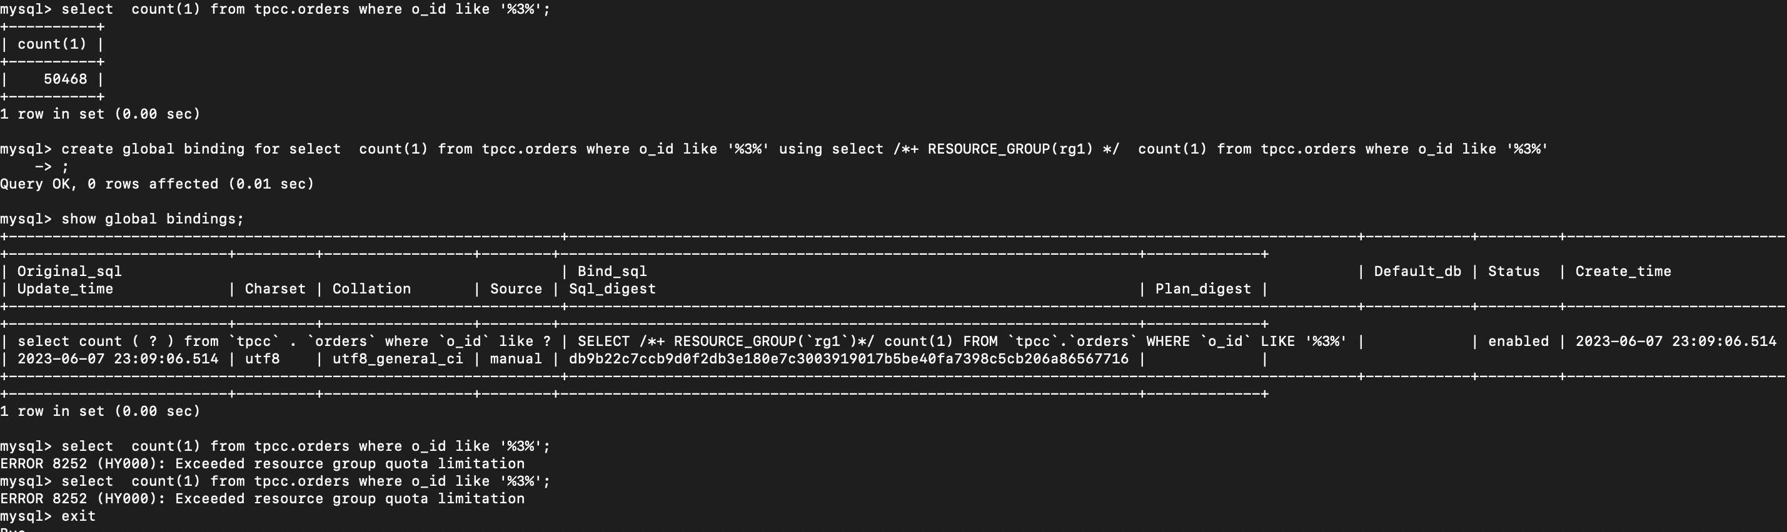The image size is (1787, 532).
Task: Click the Plan_digest column header
Action: [1203, 289]
